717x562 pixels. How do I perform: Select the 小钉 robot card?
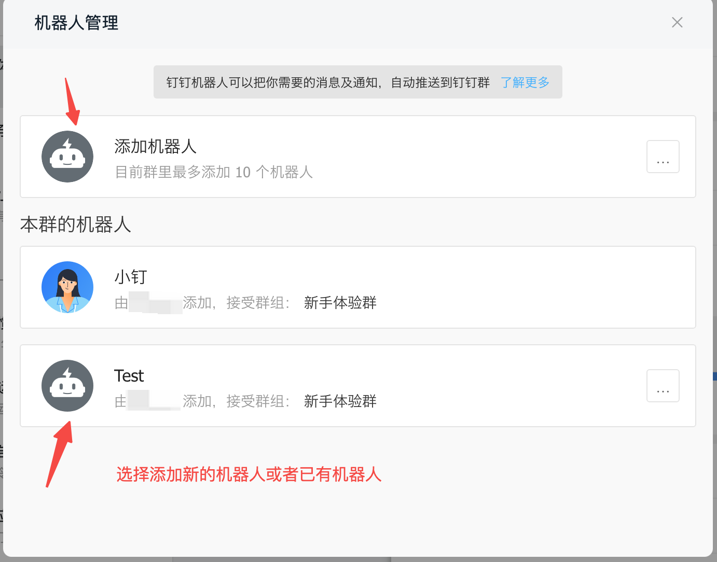coord(358,287)
